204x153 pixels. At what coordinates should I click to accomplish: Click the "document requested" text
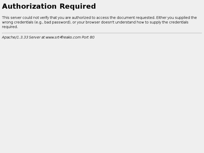136,18
